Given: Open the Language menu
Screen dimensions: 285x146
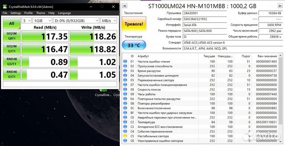Looking at the screenshot, I should [65, 13].
